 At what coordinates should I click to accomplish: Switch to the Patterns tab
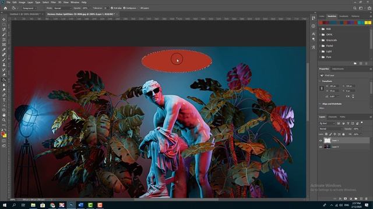355,16
